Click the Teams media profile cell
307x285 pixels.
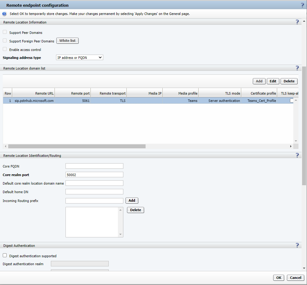coord(181,101)
